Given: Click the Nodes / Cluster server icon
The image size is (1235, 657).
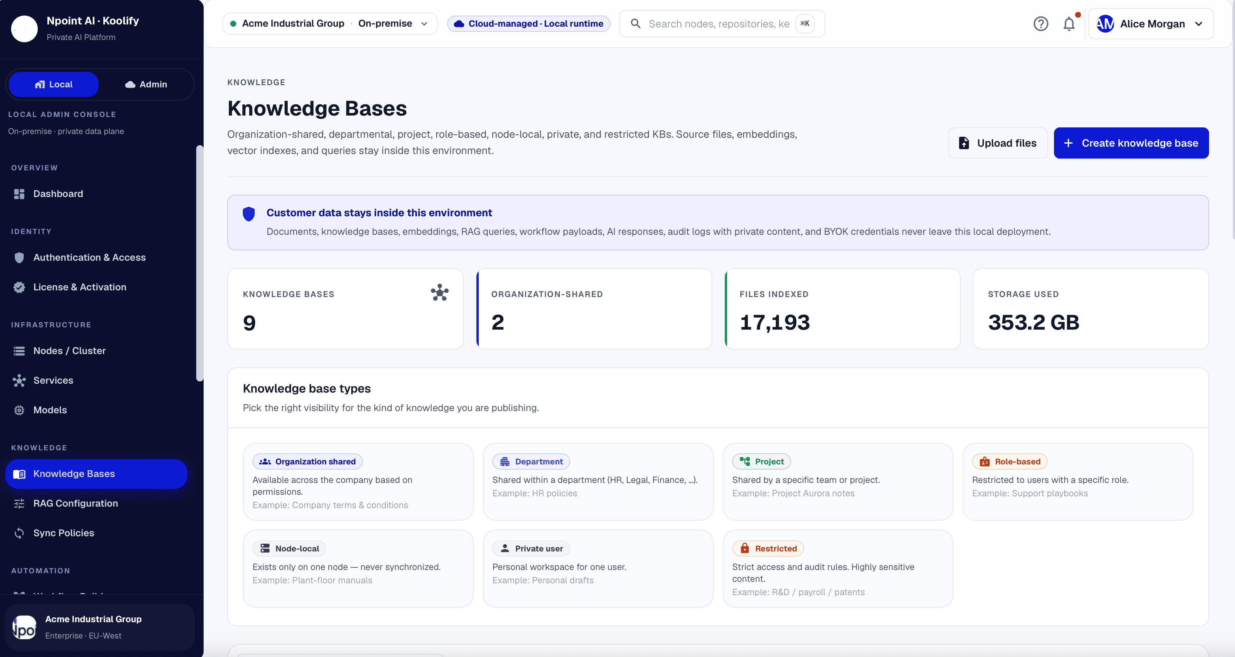Looking at the screenshot, I should pos(19,351).
